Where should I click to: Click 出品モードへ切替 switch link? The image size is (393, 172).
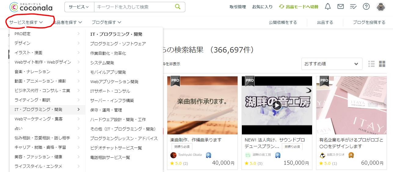[x=299, y=7]
